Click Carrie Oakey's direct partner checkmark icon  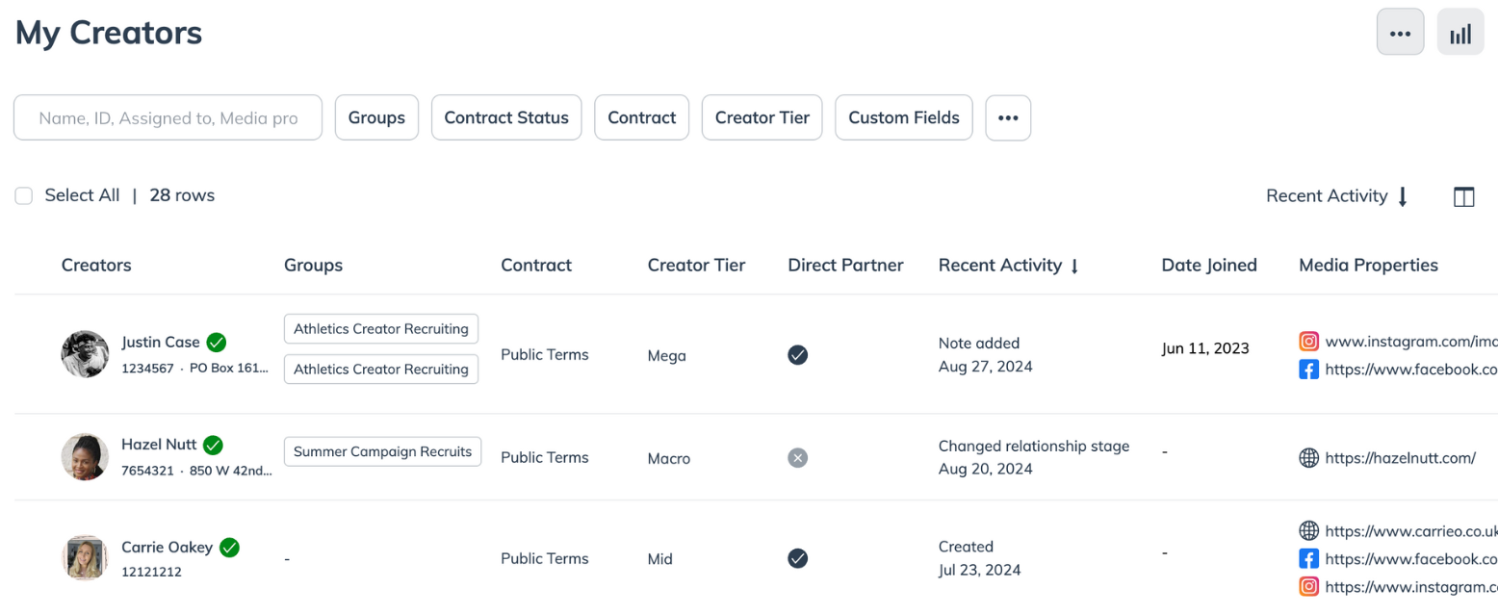[797, 558]
